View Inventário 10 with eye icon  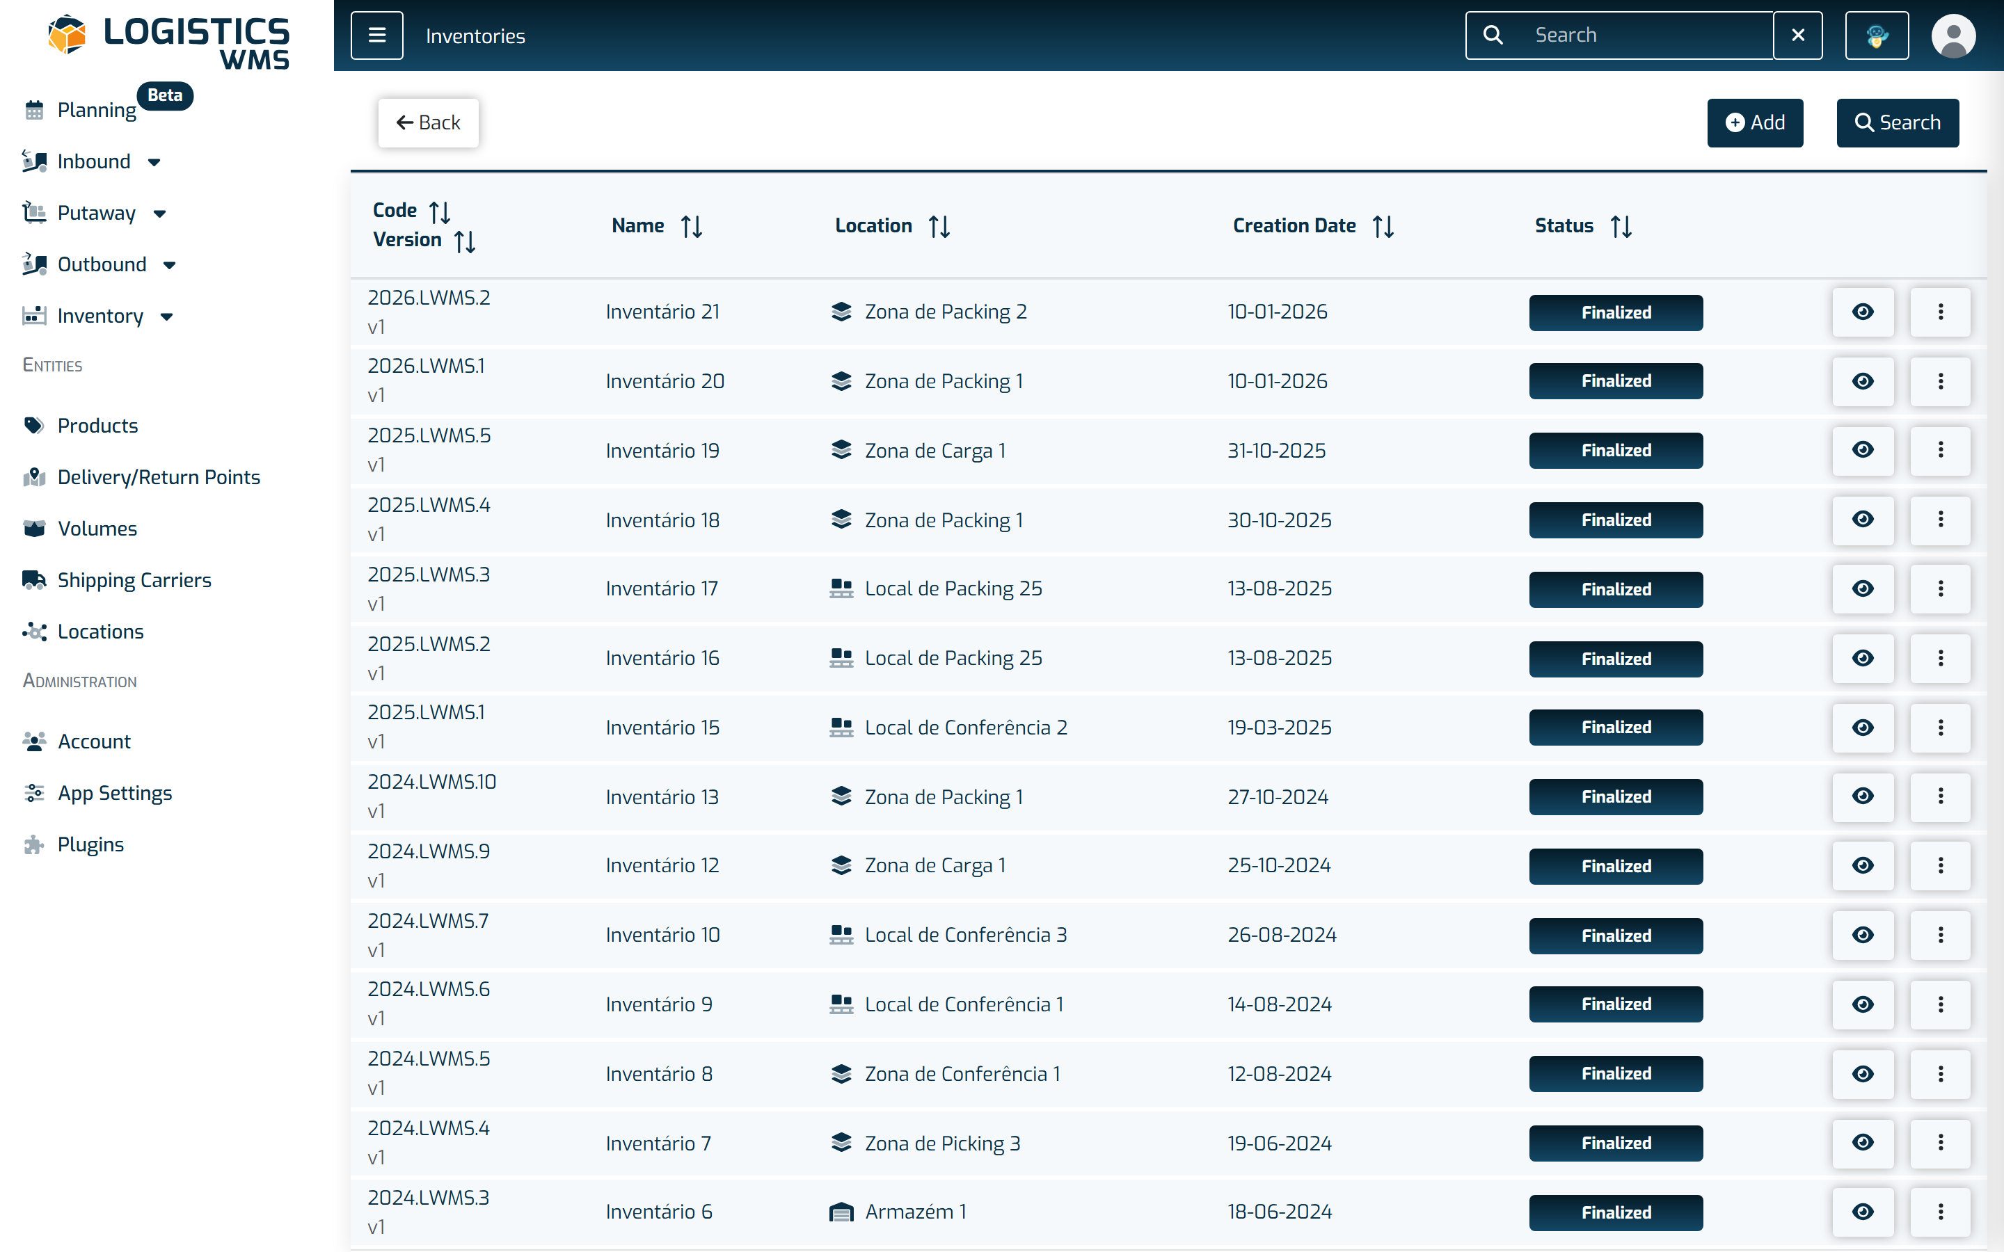1862,935
